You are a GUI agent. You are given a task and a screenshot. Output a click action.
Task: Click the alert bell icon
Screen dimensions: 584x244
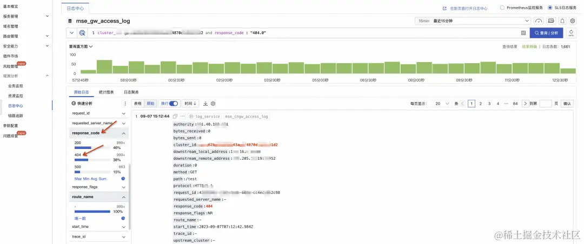click(562, 21)
